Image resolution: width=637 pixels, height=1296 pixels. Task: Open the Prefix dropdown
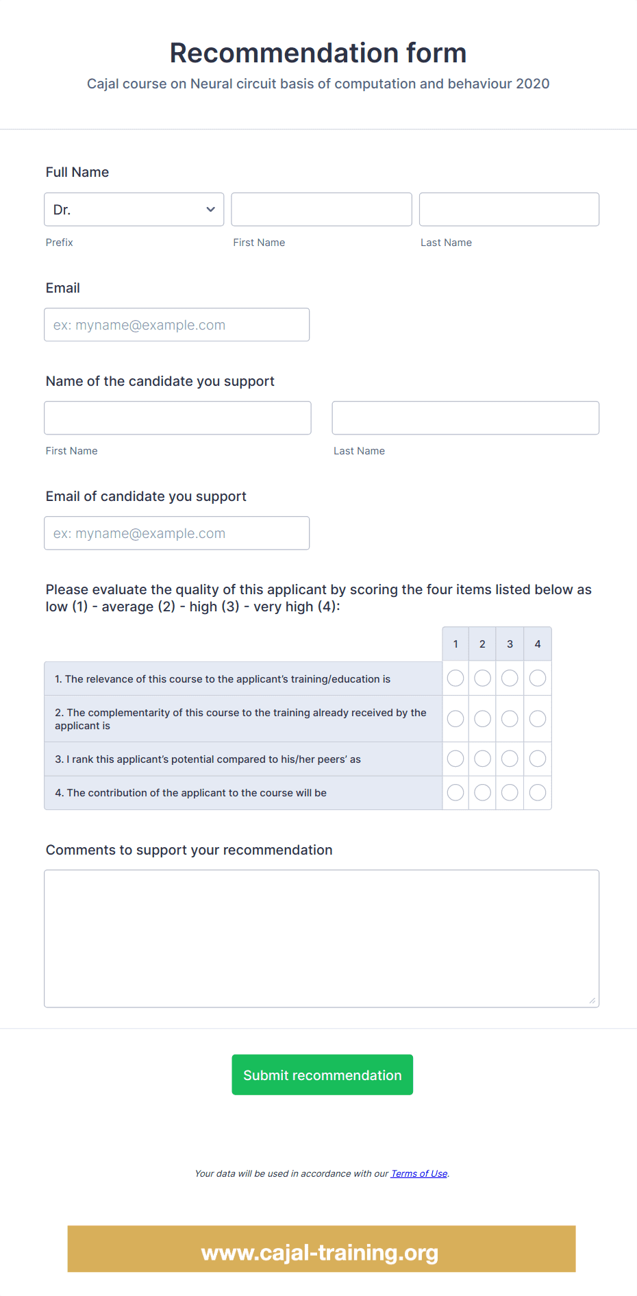click(x=134, y=209)
